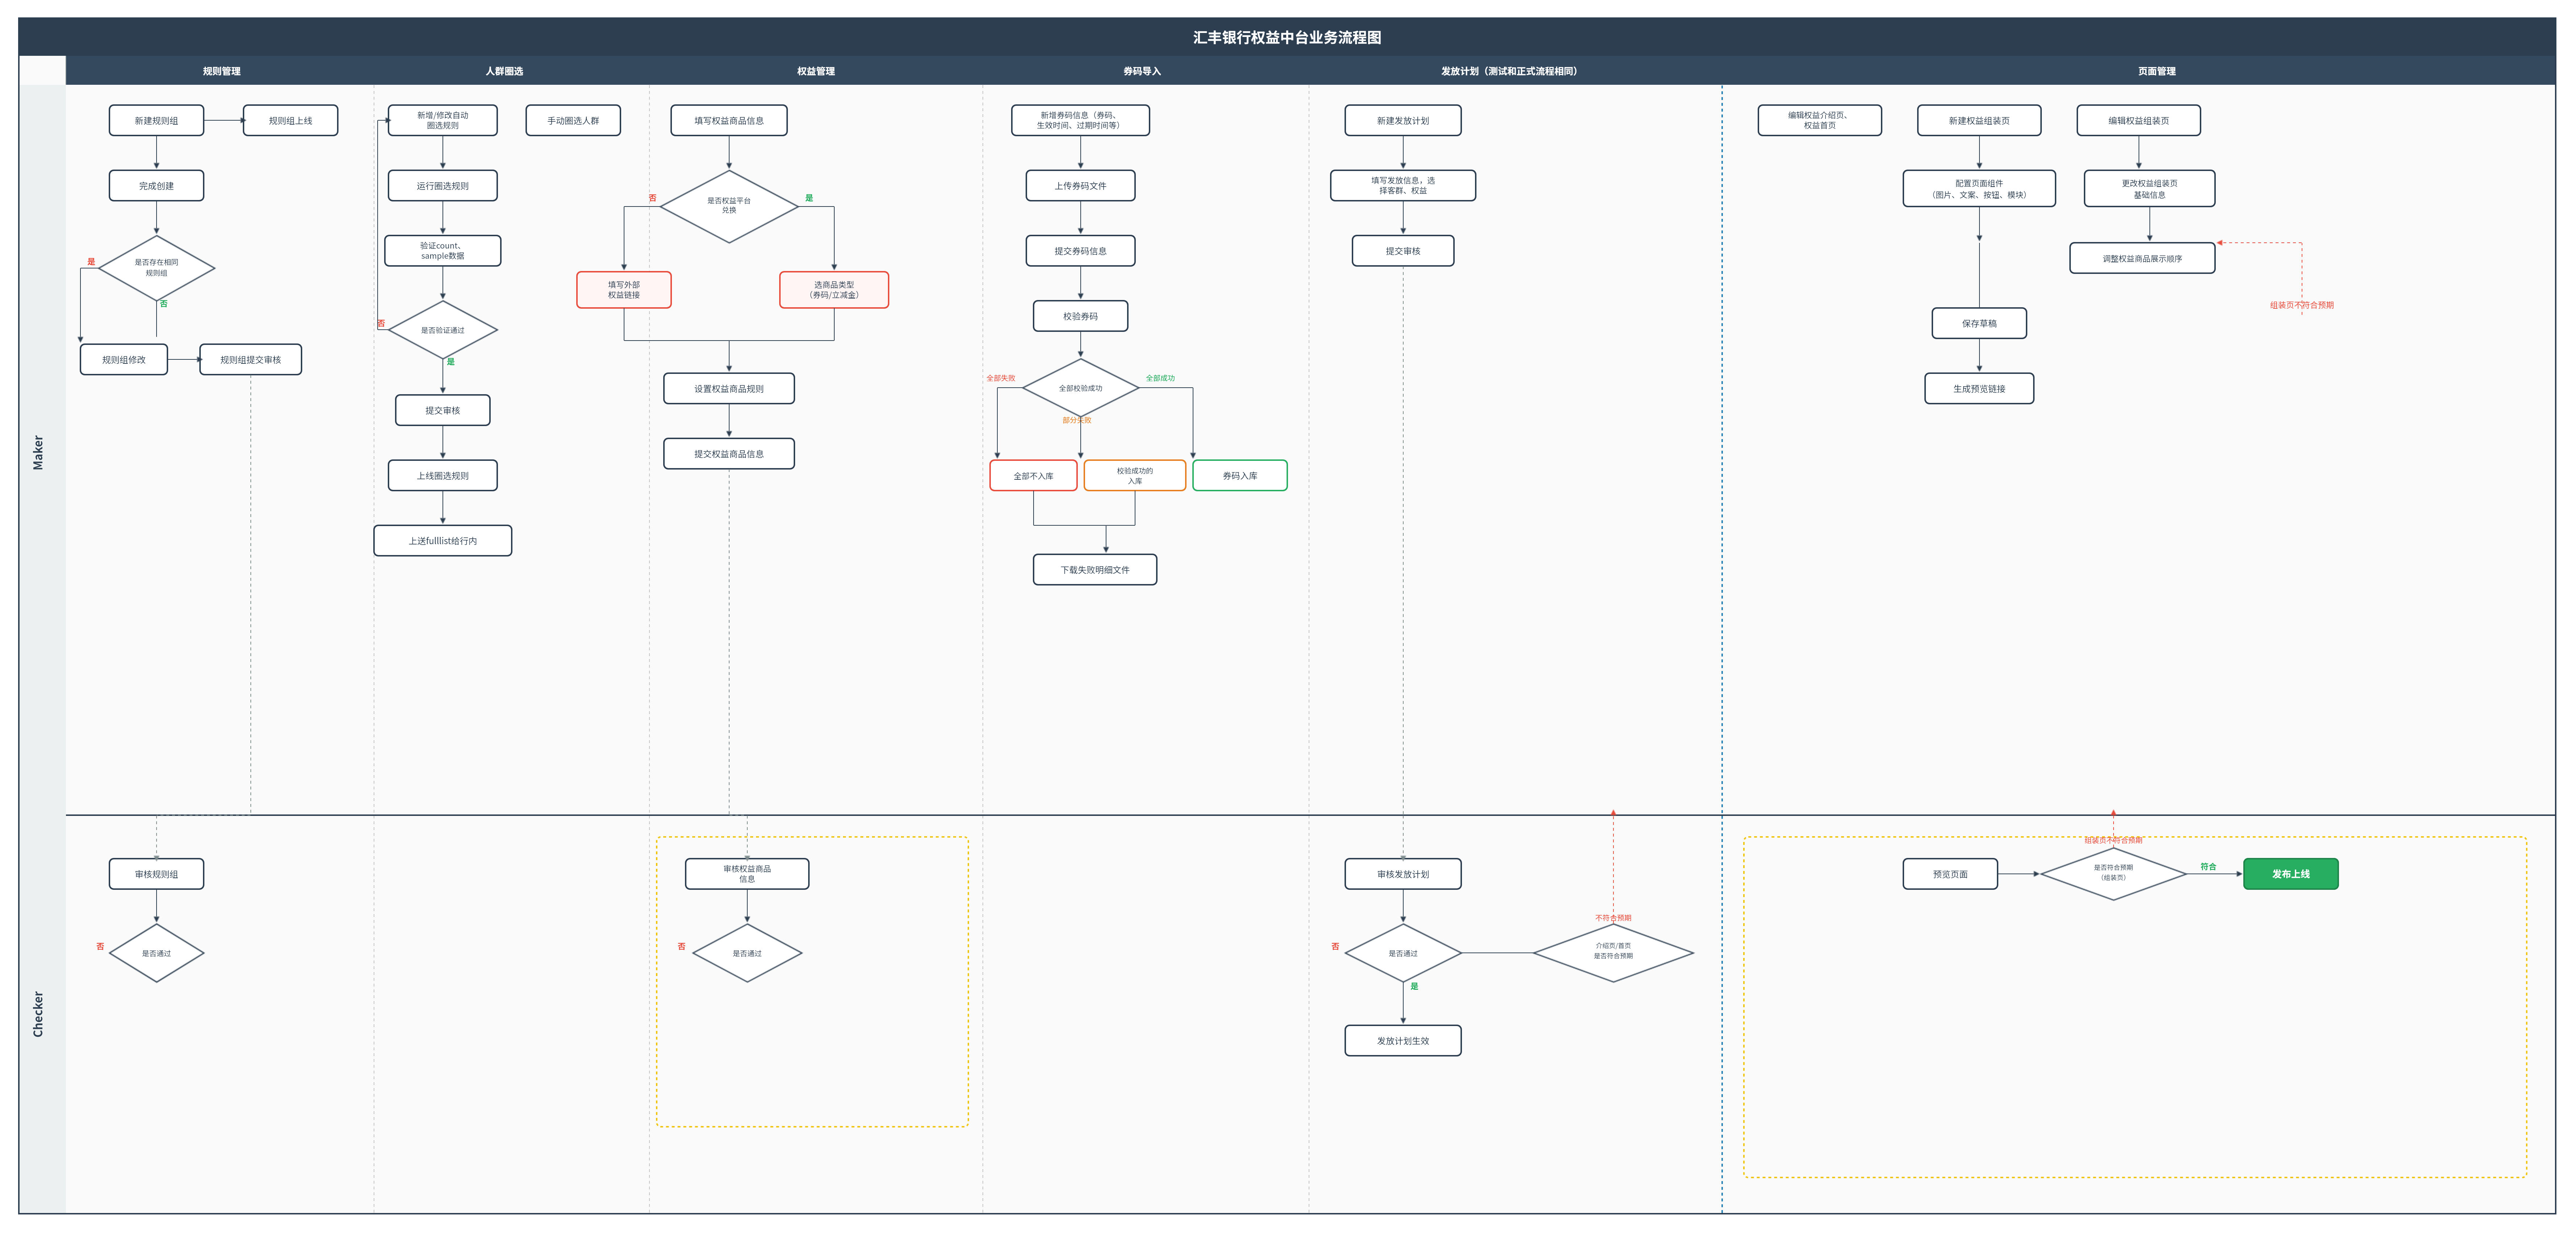Click the Checker swimlane label
Screen dimensions: 2576x1234
pos(38,1014)
